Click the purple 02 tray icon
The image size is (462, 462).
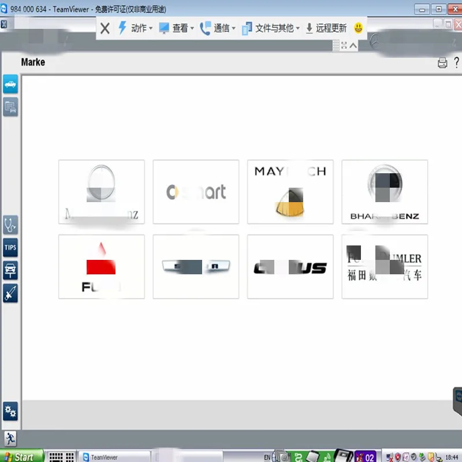366,457
